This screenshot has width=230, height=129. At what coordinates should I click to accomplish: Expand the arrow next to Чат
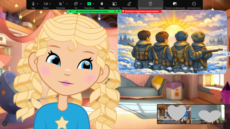tap(80, 4)
